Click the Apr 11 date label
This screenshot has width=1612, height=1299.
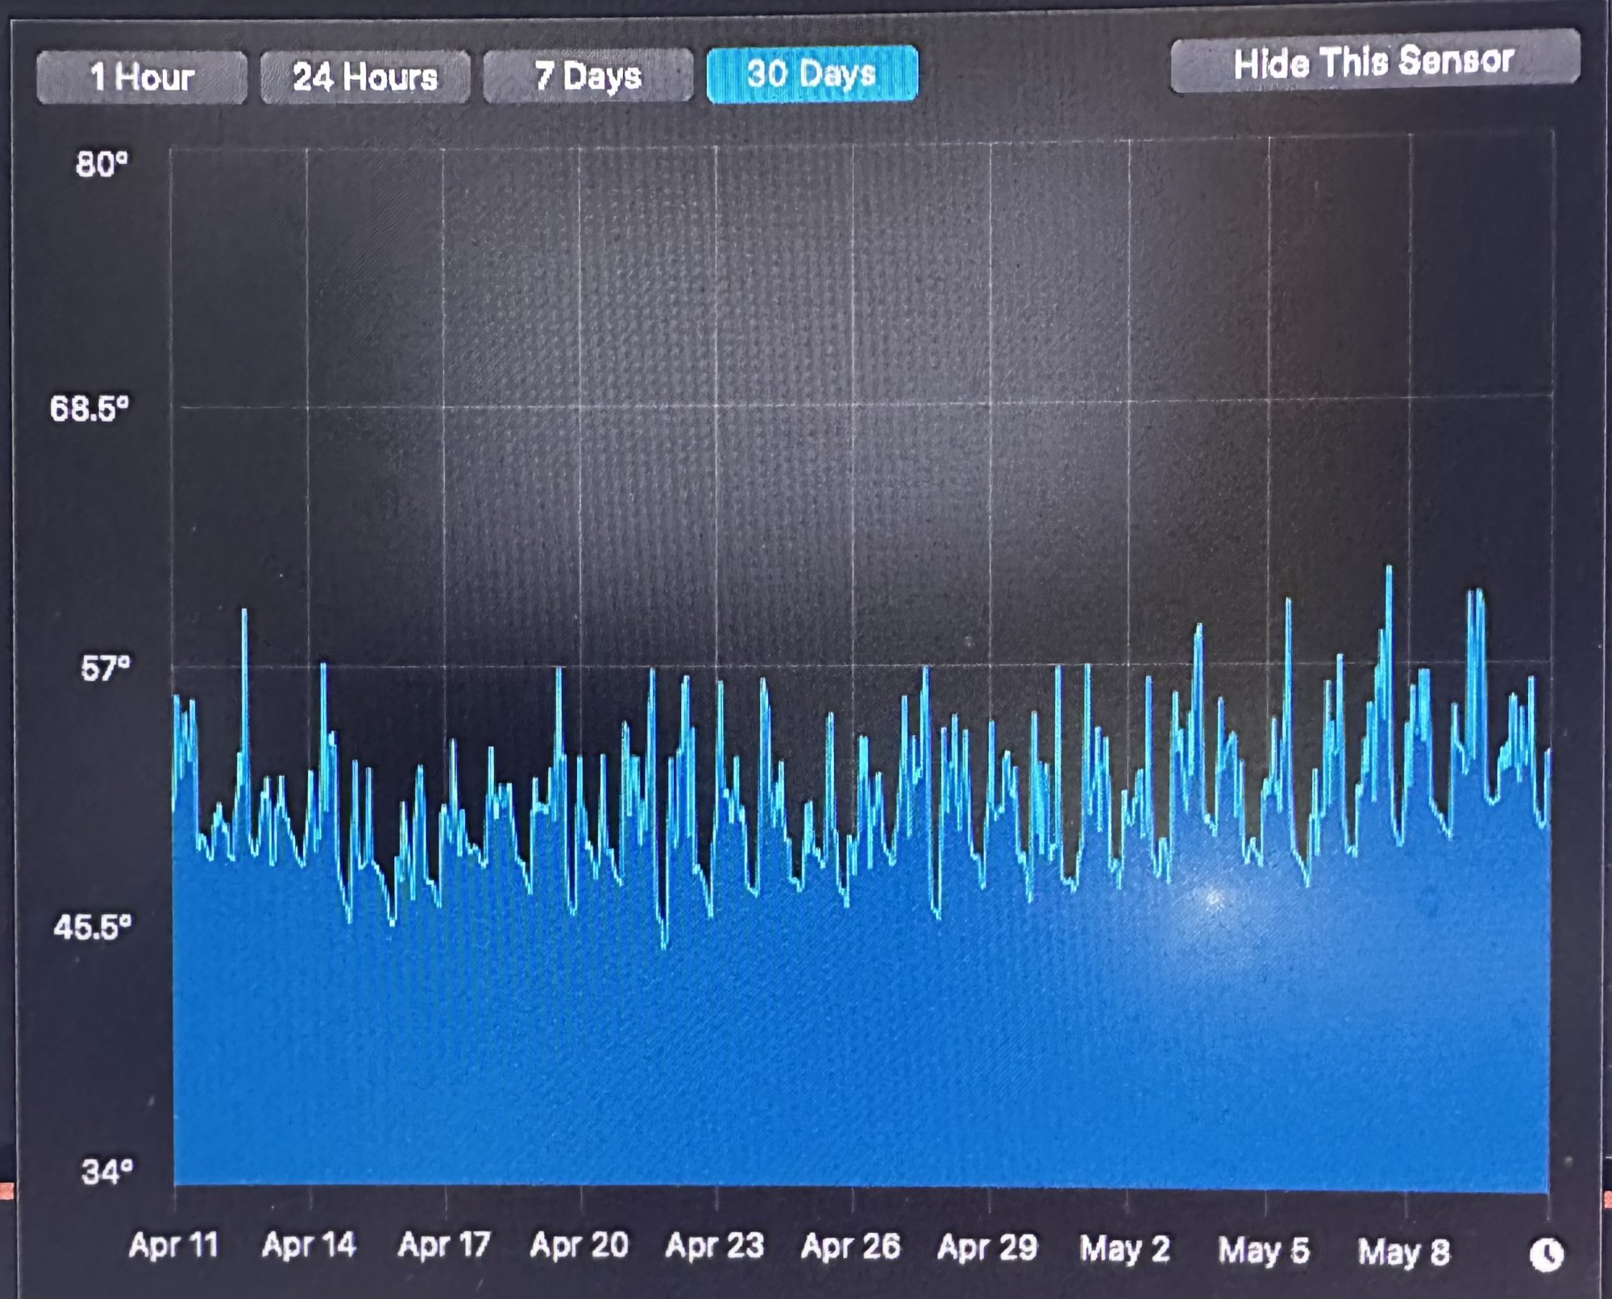(174, 1246)
